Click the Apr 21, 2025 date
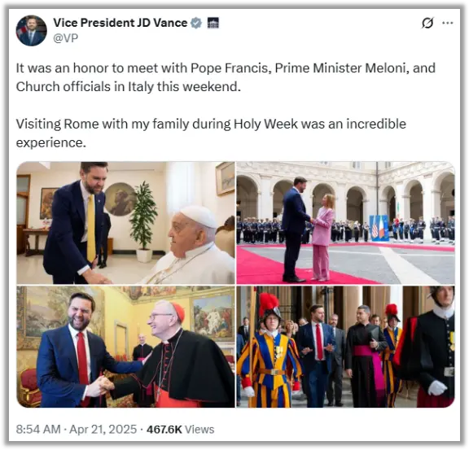 (103, 430)
